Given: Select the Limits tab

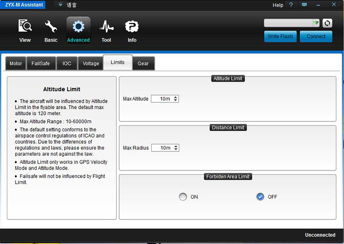Looking at the screenshot, I should [117, 62].
